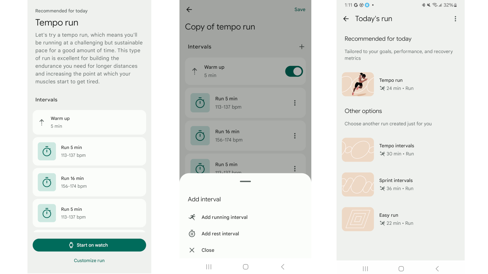This screenshot has width=488, height=274.
Task: Open the back arrow on Copy of tempo run
Action: point(189,9)
